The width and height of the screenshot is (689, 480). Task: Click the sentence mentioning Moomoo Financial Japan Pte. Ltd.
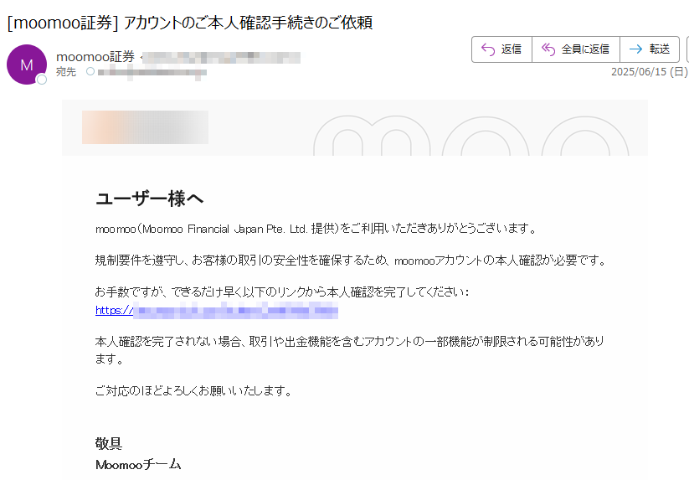(x=316, y=229)
